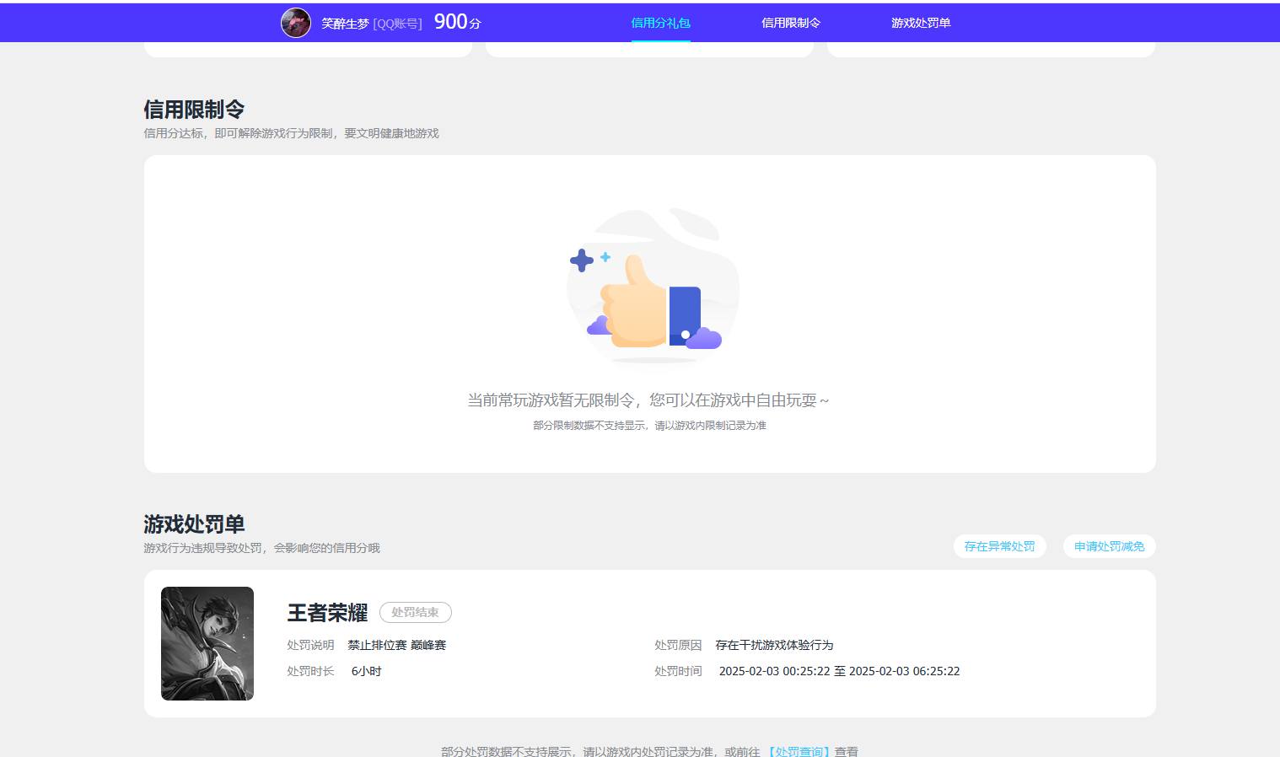Click the text 禁止排位赛 巅峰赛
This screenshot has width=1280, height=757.
click(397, 645)
